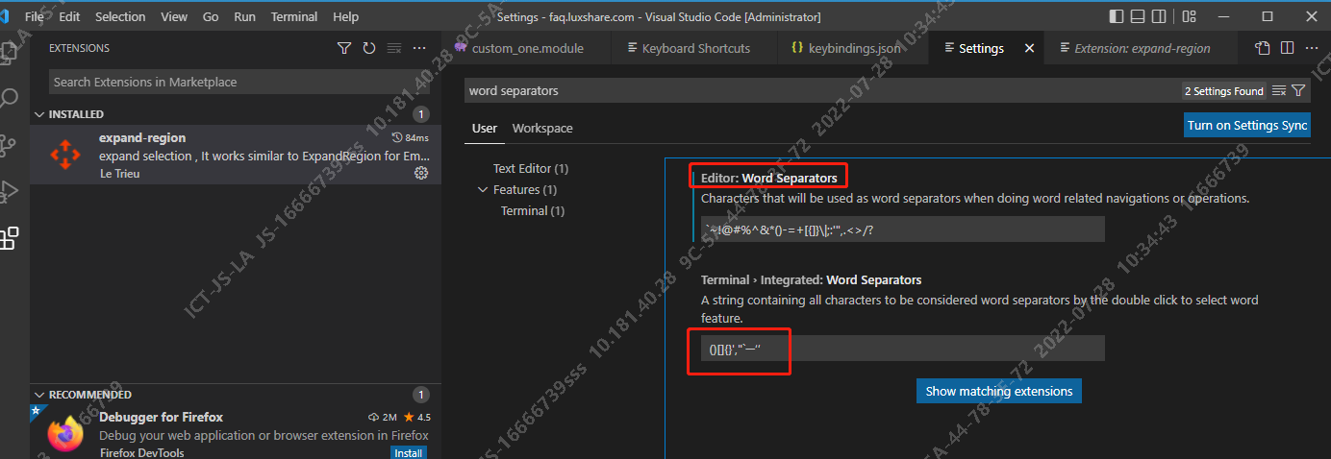This screenshot has height=459, width=1331.
Task: Click the expand-region extension name
Action: pos(142,137)
